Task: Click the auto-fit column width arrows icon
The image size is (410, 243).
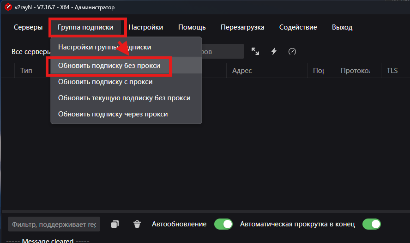Action: [255, 51]
